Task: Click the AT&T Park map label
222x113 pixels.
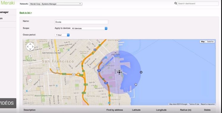Action: coord(115,55)
